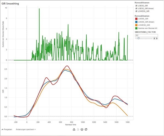The image size is (164, 136).
Task: Click the refresh icon in bottom toolbar
Action: tap(86, 129)
